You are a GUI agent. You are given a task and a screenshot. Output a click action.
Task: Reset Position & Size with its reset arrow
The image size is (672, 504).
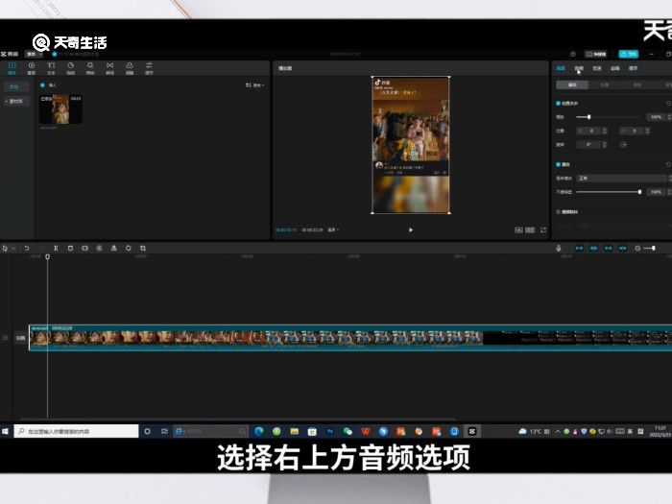pos(668,104)
